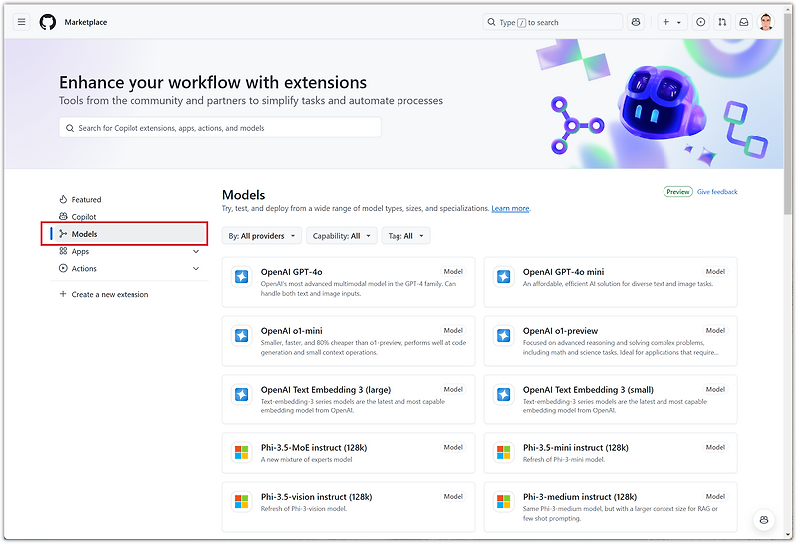Click the Phi-3.5-mini Microsoft logo icon
Screen dimensions: 797x544
tap(504, 452)
